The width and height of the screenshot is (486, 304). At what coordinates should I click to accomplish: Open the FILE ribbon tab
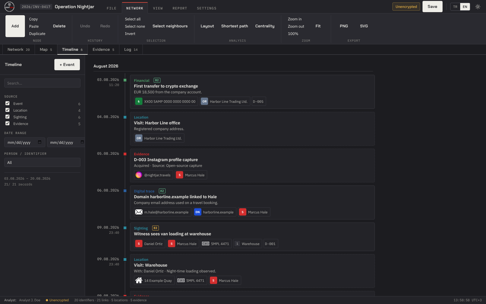point(111,8)
